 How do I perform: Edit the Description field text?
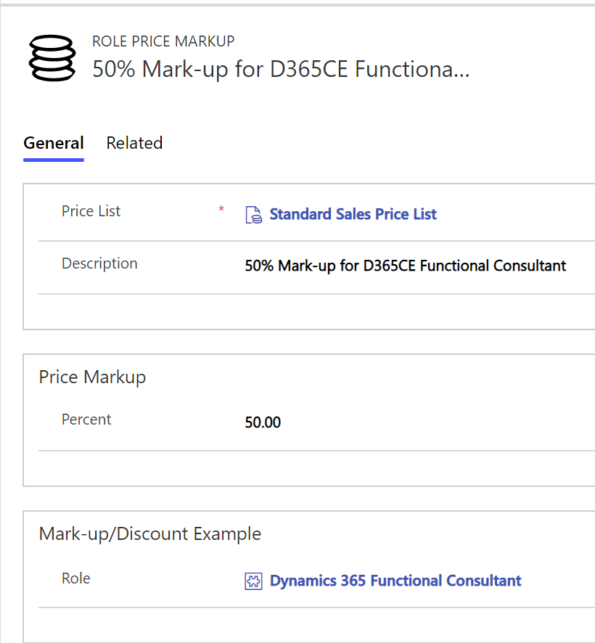tap(405, 266)
